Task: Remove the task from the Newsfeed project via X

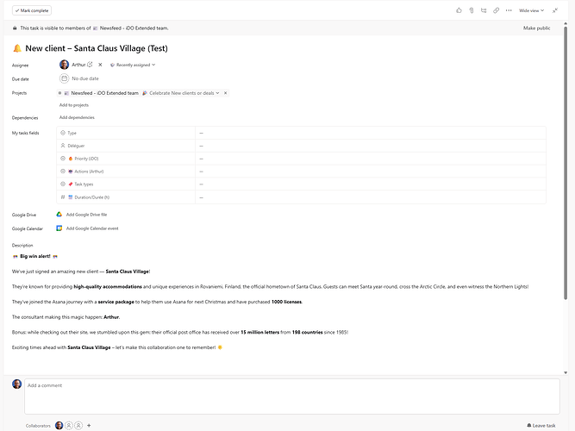Action: tap(226, 93)
